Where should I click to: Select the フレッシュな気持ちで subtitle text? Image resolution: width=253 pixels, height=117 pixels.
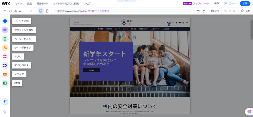click(x=100, y=60)
